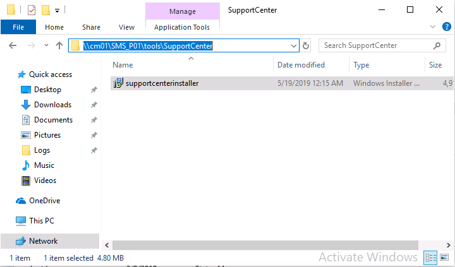455x267 pixels.
Task: Click New Folder quick access icon
Action: [x=45, y=10]
